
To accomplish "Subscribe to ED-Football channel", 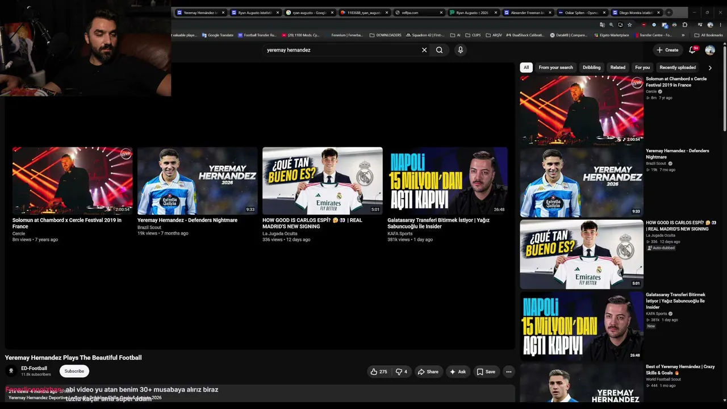I will click(x=74, y=371).
